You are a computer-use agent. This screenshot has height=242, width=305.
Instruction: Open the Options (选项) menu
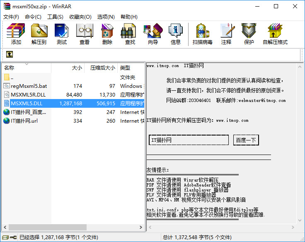pyautogui.click(x=106, y=17)
